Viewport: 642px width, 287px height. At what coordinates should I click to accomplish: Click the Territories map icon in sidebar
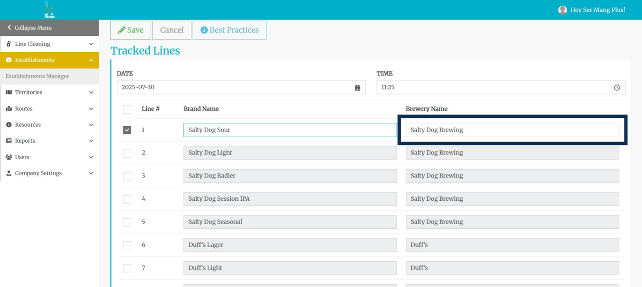(x=9, y=92)
